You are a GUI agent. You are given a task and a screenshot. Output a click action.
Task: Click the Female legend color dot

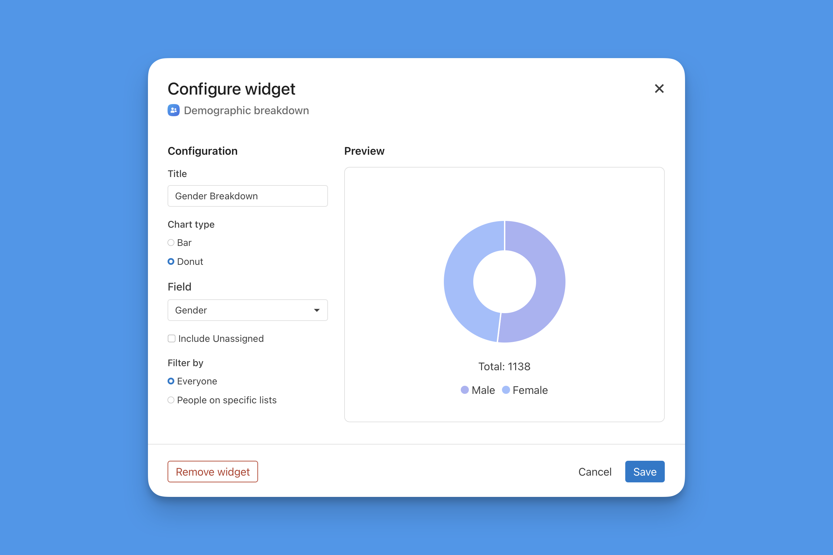[x=506, y=390]
